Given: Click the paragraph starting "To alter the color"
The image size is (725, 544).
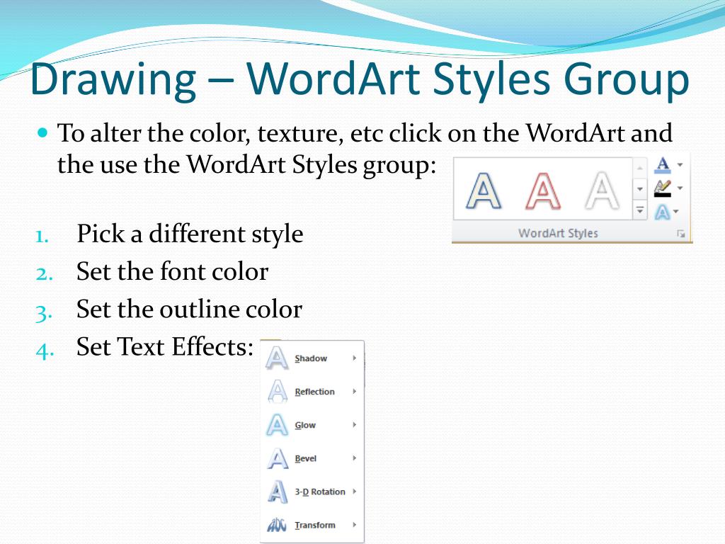Looking at the screenshot, I should point(365,149).
